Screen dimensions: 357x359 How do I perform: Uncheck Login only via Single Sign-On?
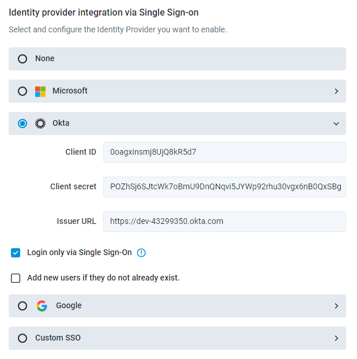pos(16,253)
